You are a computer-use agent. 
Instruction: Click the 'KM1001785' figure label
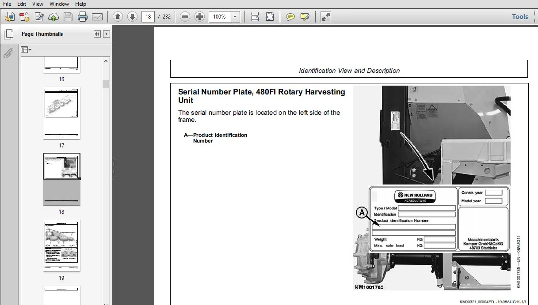click(369, 287)
